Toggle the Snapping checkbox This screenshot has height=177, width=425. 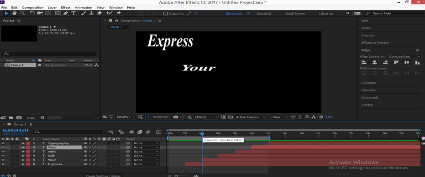click(x=165, y=13)
